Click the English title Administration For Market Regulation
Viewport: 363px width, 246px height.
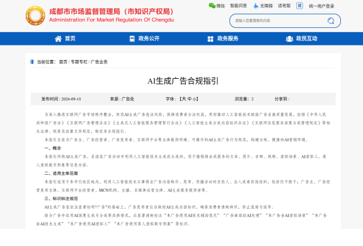pos(112,20)
